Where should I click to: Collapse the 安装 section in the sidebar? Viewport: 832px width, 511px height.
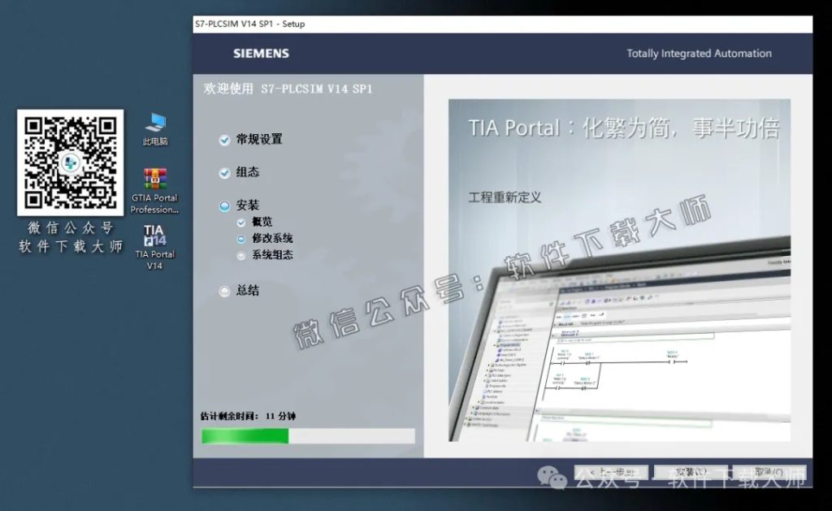[x=224, y=204]
